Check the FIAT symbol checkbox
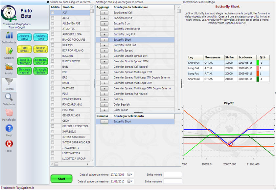This screenshot has height=190, width=276. pyautogui.click(x=52, y=94)
